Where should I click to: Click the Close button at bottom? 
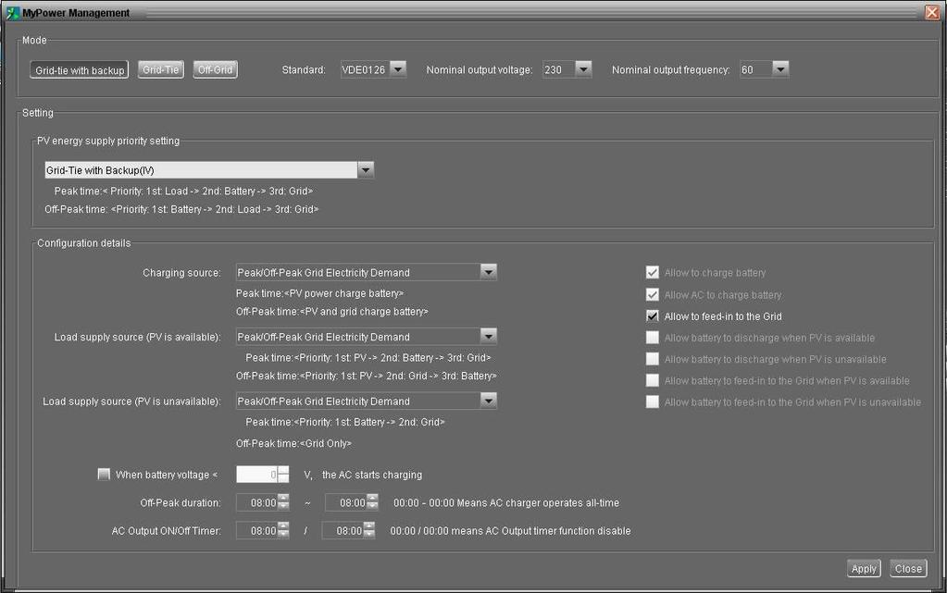(908, 568)
